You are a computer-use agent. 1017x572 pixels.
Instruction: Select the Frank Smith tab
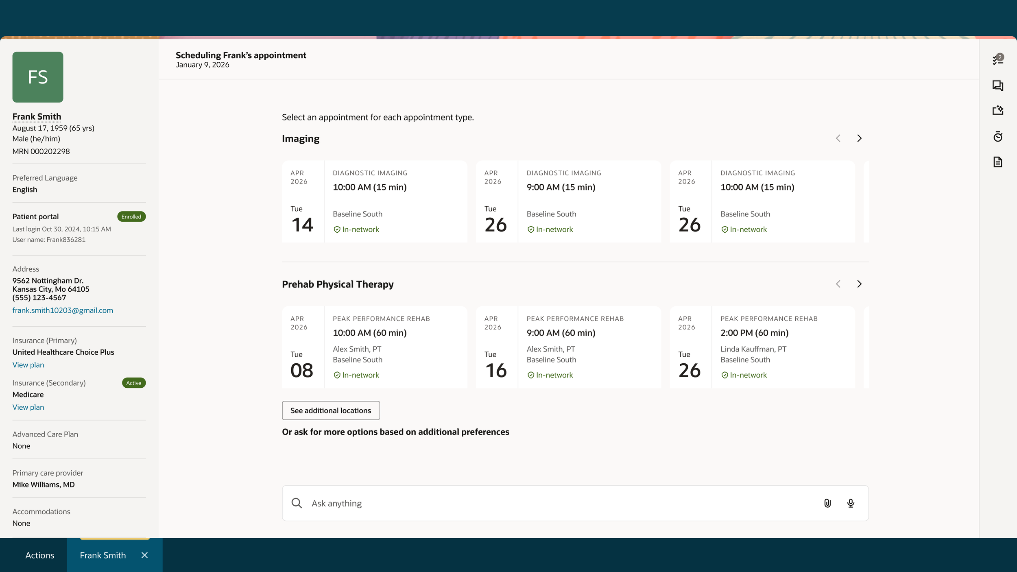(x=103, y=555)
